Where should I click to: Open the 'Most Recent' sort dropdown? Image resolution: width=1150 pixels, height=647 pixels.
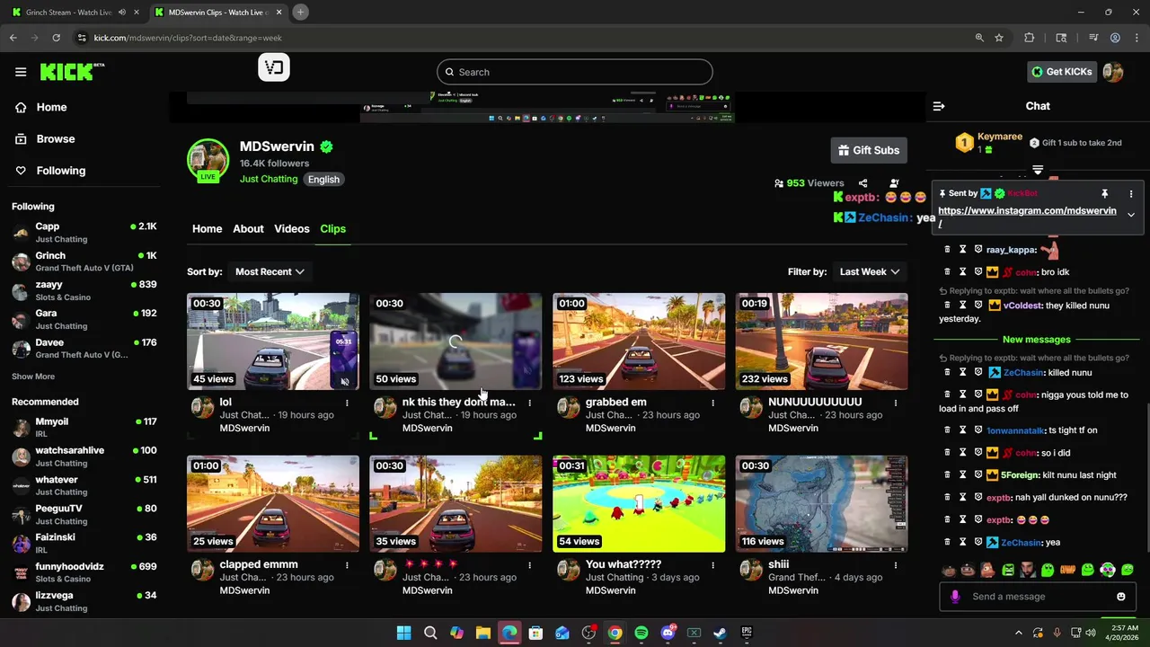(x=270, y=271)
